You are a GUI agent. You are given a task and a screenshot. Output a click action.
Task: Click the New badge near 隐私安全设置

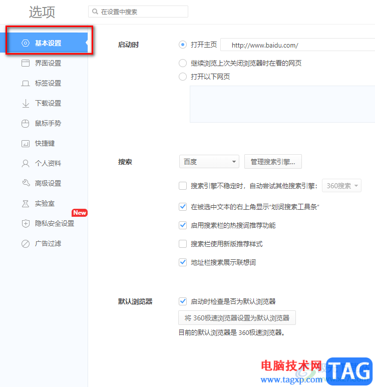coord(80,213)
